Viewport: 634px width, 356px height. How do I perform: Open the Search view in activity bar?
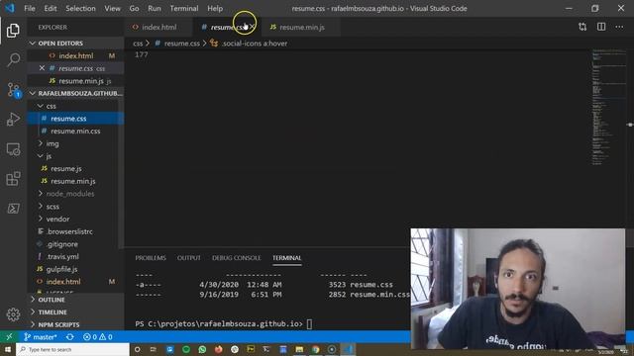(x=13, y=59)
